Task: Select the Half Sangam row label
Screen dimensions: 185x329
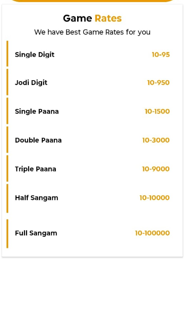Action: tap(36, 198)
